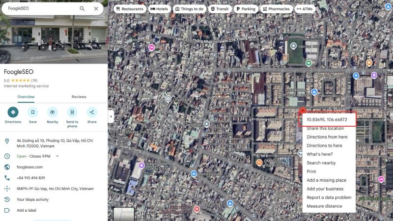Open Nearby search icon
The height and width of the screenshot is (221, 393).
[53, 112]
